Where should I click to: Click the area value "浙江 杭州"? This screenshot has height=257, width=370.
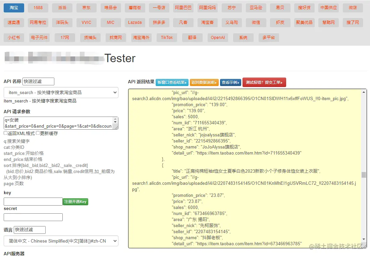[198, 129]
